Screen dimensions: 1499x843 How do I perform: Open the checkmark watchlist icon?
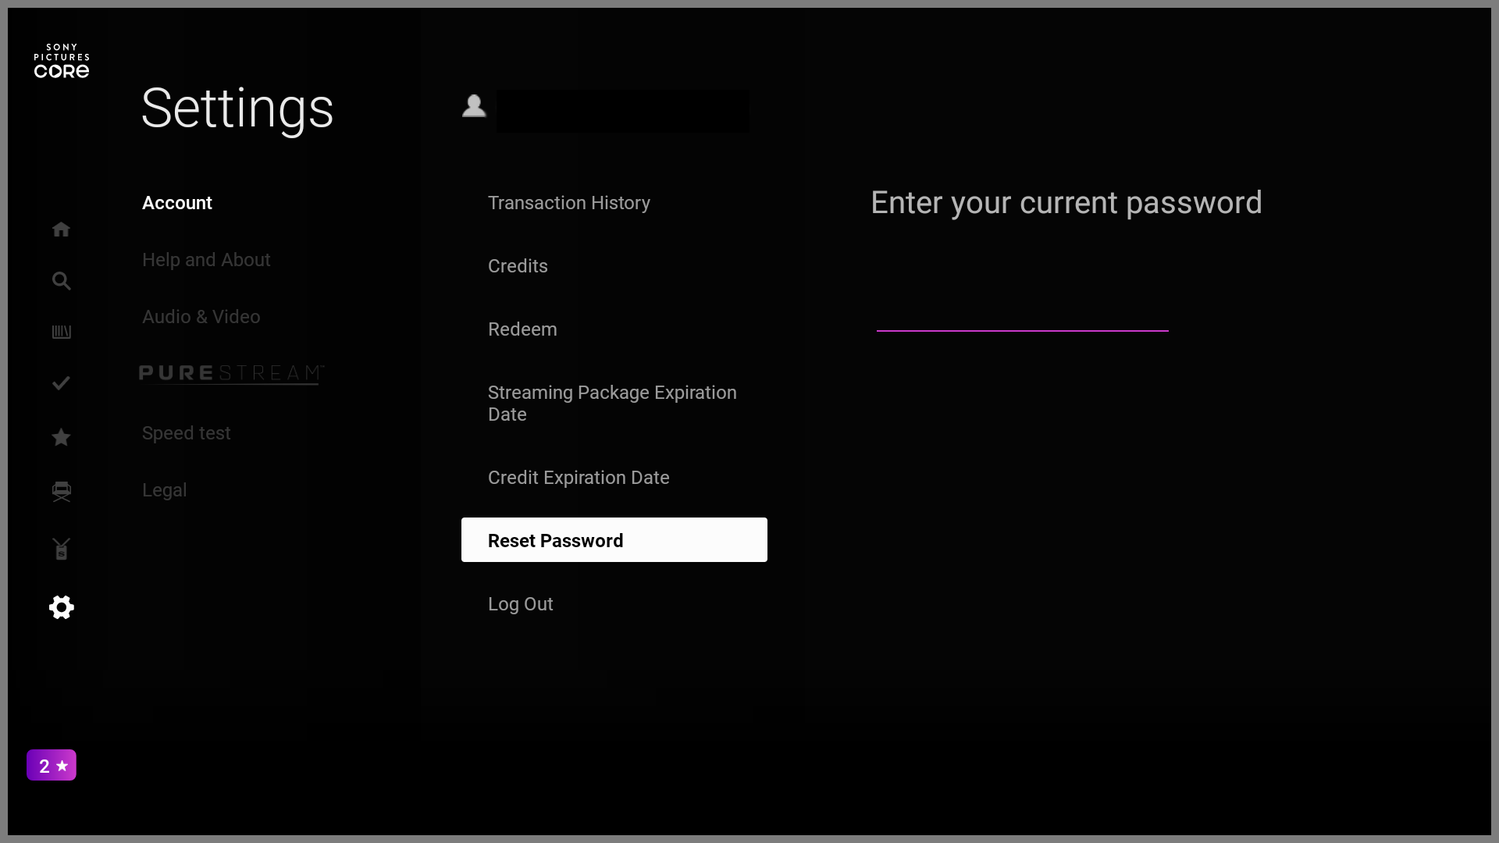[61, 383]
